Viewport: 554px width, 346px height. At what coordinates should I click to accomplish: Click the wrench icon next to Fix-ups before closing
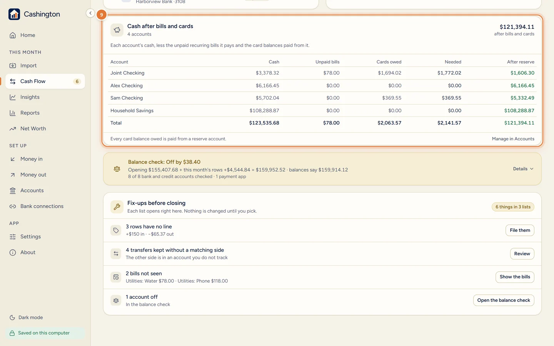117,207
